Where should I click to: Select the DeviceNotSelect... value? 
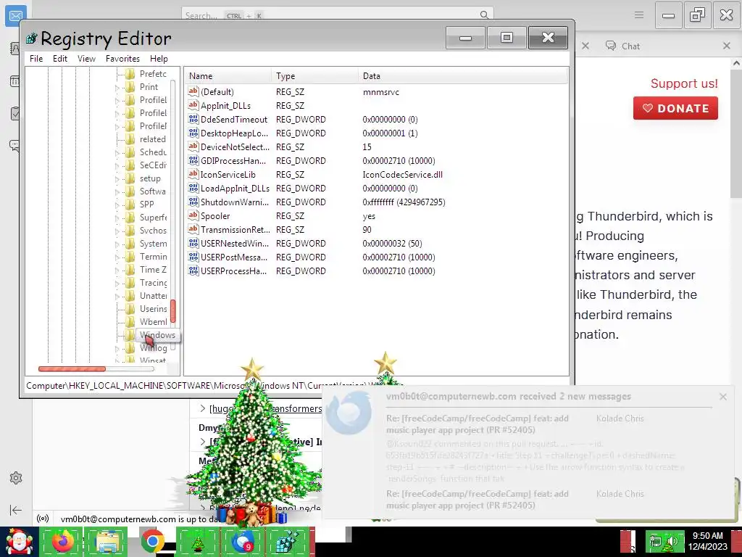235,147
